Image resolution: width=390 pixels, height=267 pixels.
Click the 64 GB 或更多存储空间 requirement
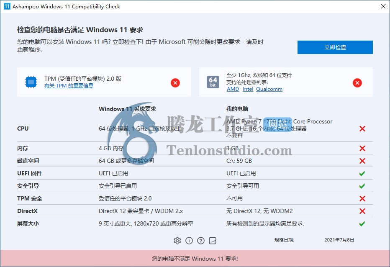click(126, 161)
